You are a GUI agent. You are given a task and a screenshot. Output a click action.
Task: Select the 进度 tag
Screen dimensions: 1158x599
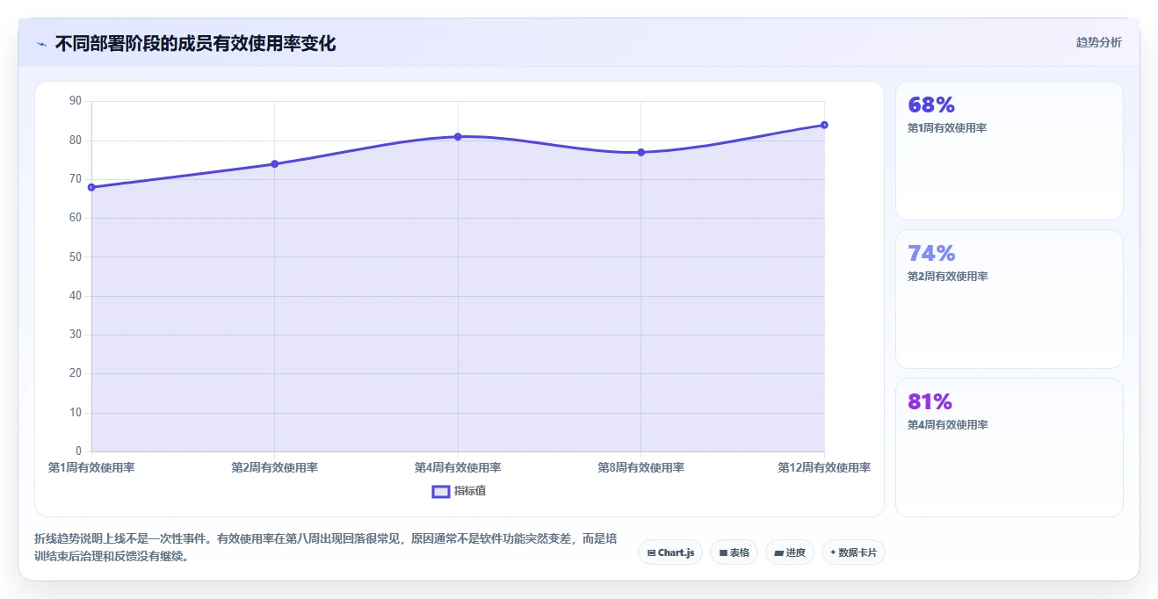click(790, 552)
